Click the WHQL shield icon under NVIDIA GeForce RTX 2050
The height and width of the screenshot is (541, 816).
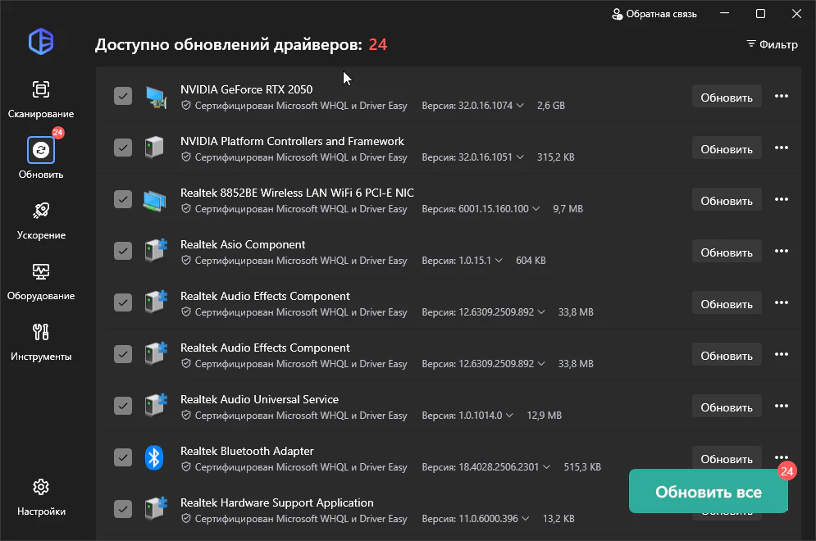click(x=186, y=106)
